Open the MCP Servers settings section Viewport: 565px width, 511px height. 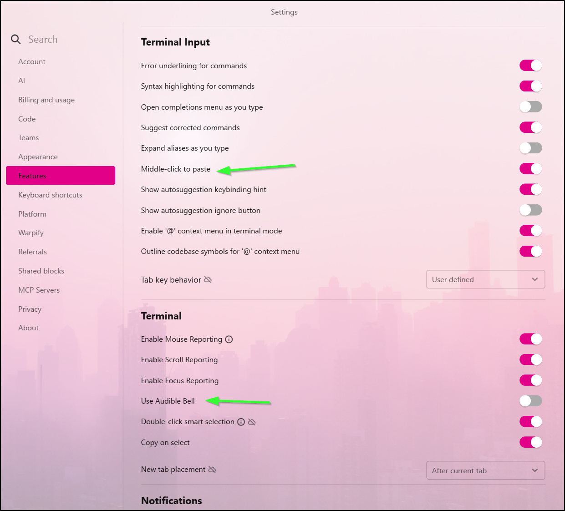coord(39,290)
